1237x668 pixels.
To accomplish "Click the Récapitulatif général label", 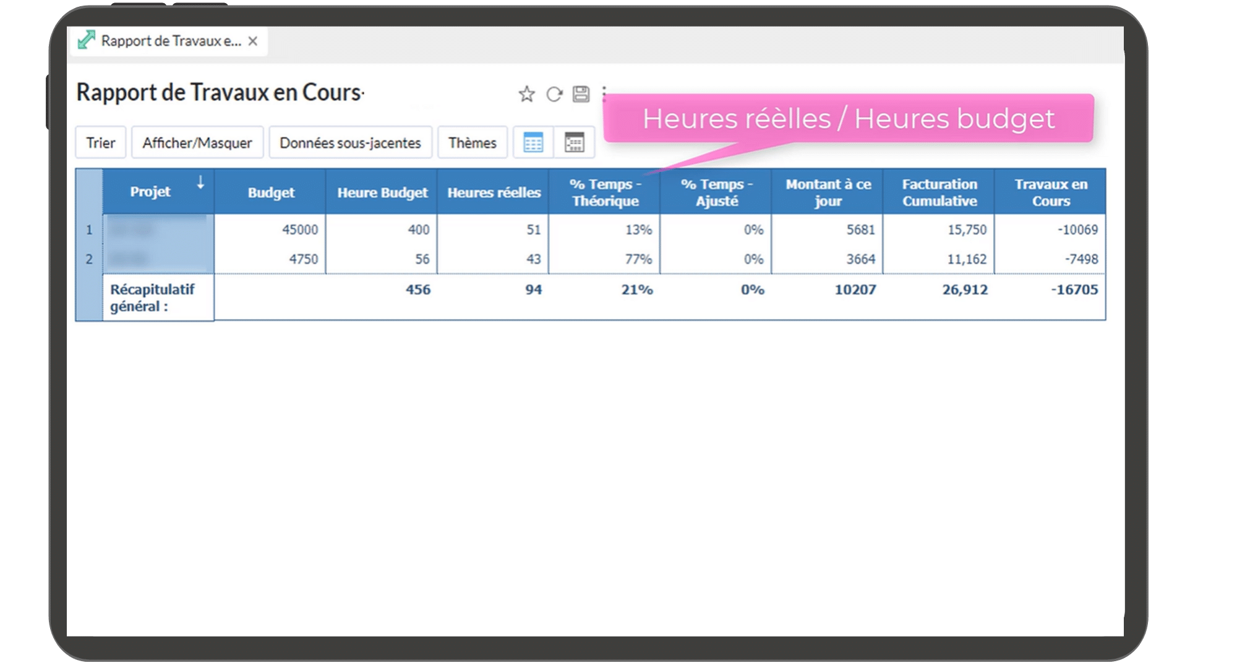I will pyautogui.click(x=152, y=298).
